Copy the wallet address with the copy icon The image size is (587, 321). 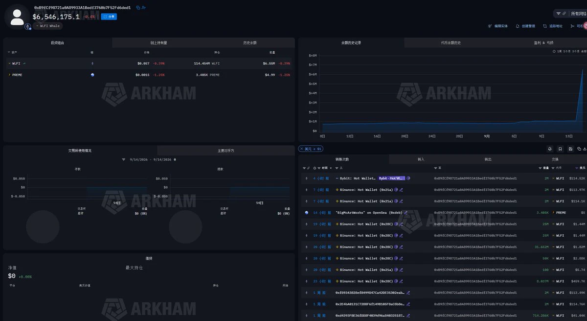tap(138, 8)
